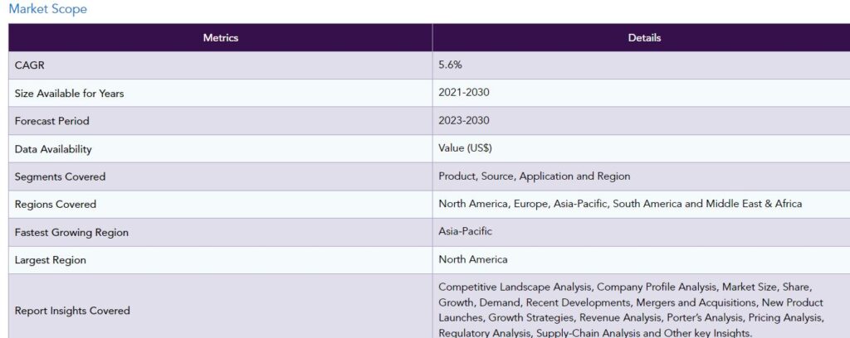Select the Fastest Growing Region label
The image size is (850, 338).
click(x=71, y=233)
